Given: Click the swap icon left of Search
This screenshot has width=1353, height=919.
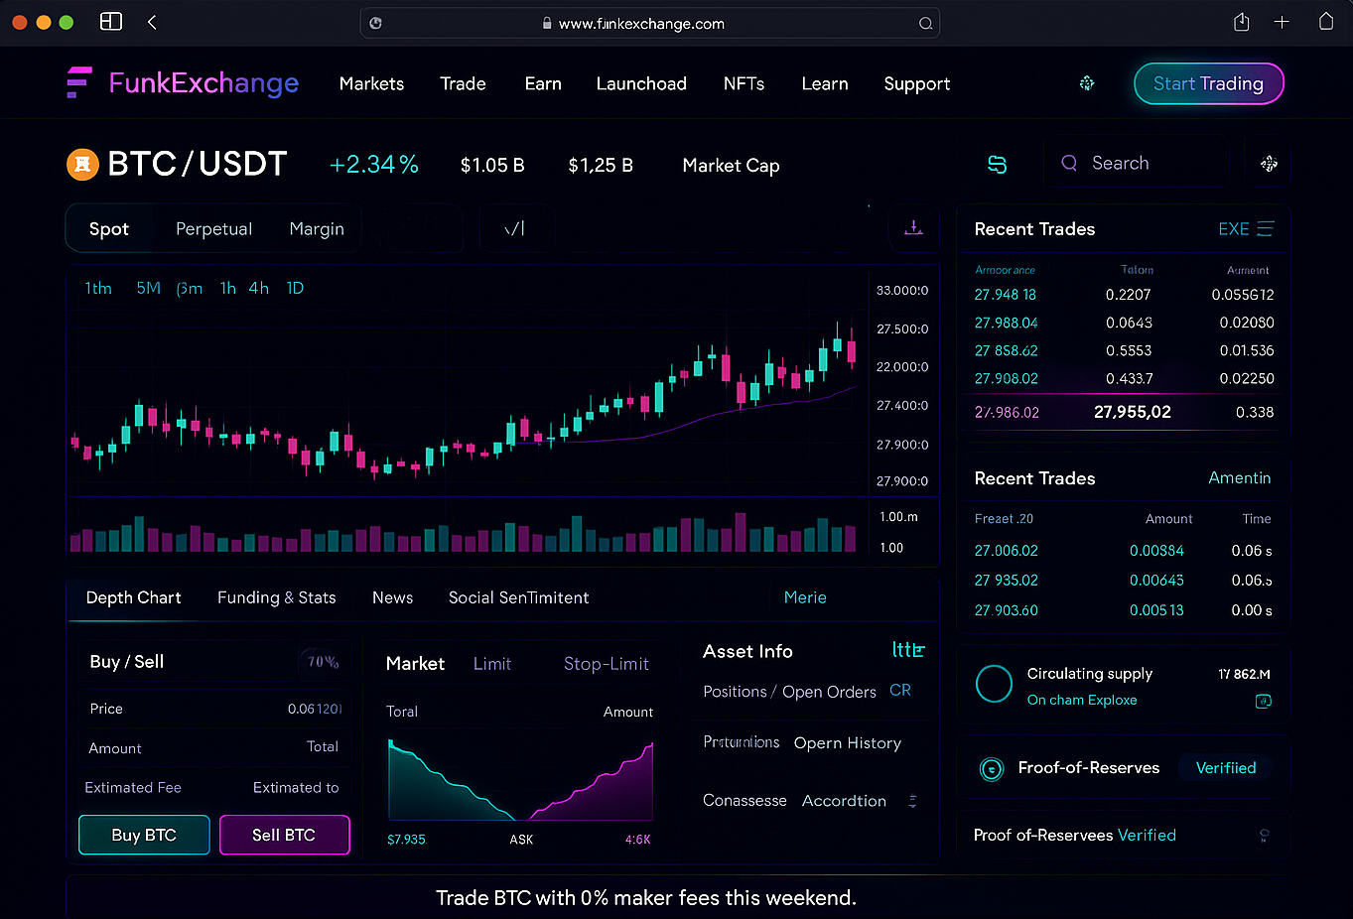Looking at the screenshot, I should click(997, 165).
